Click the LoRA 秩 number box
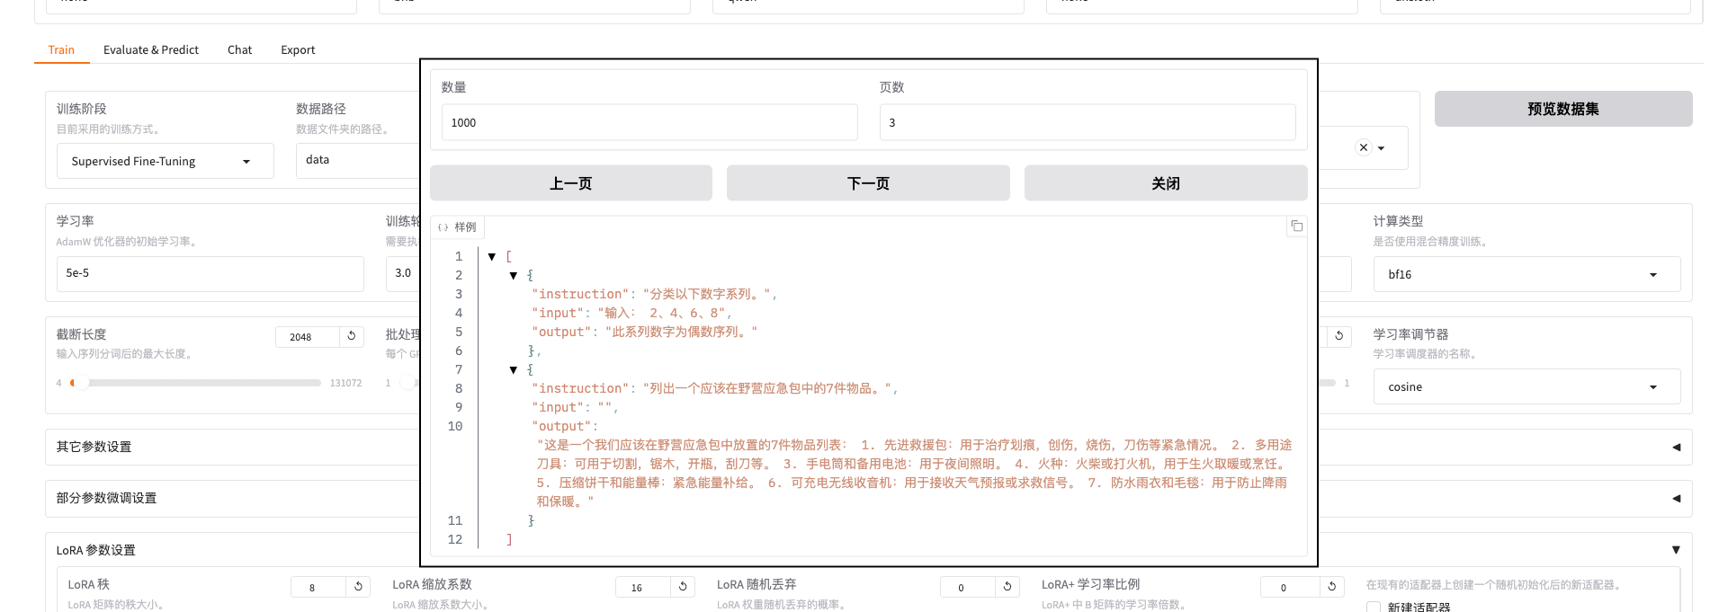Screen dimensions: 1710x612 tap(318, 588)
